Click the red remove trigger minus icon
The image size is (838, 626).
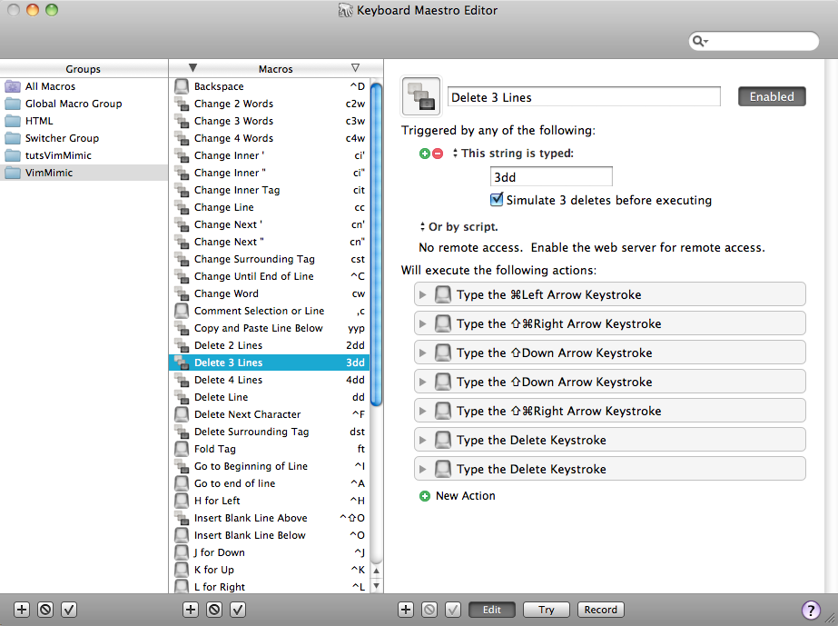[x=438, y=154]
